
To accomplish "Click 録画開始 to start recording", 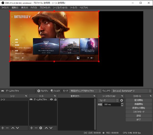I will coord(139,104).
